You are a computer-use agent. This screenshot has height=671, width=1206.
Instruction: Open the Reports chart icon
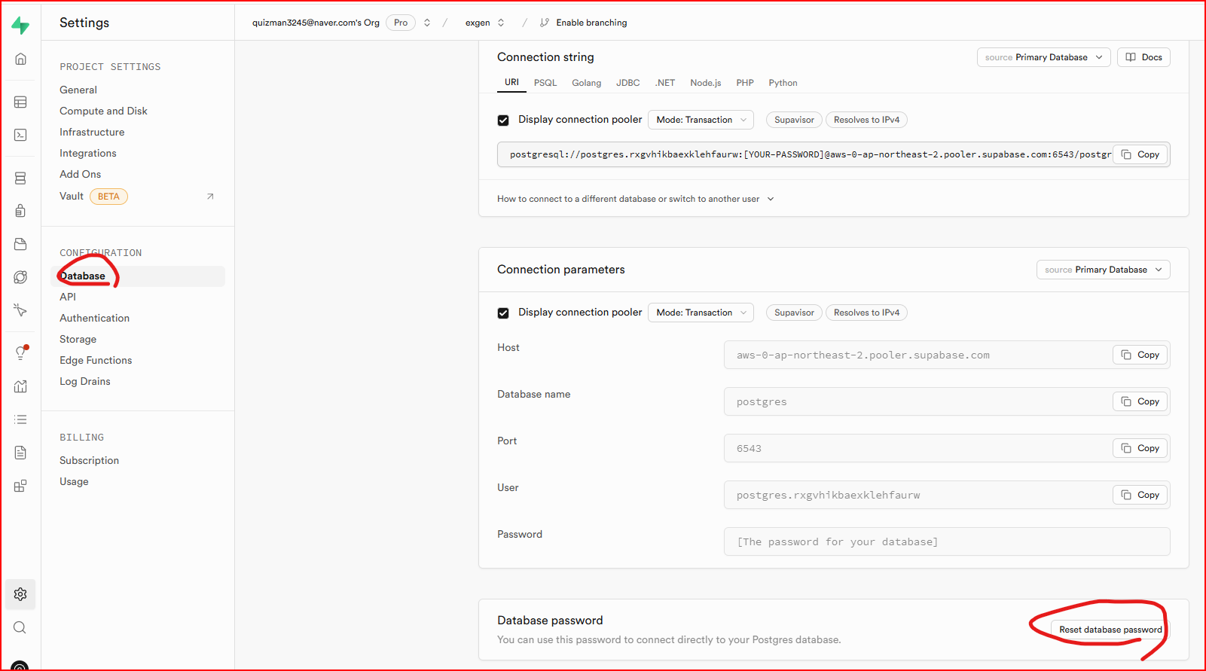point(20,386)
